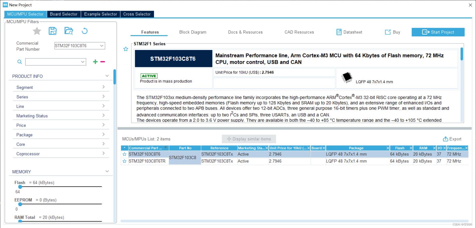Add a search filter with green plus

(95, 62)
